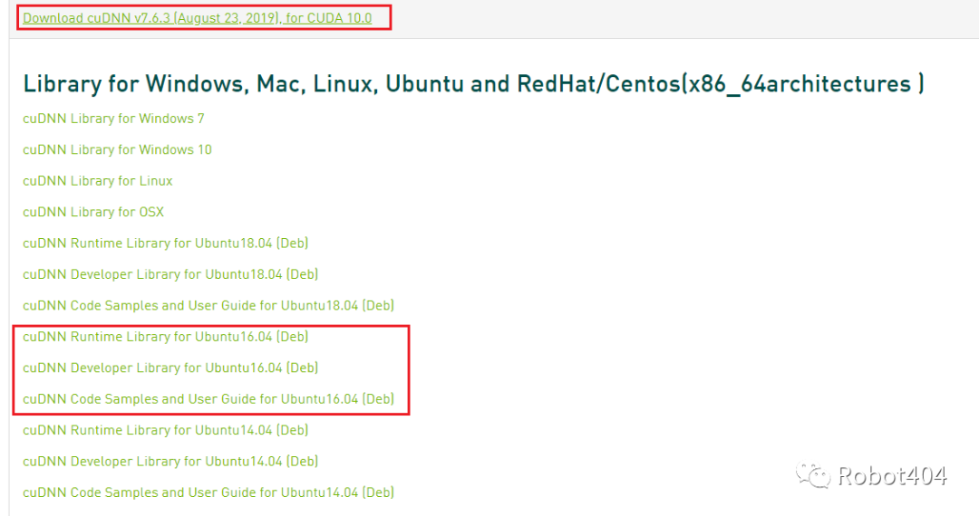Select cuDNN Runtime Library for Ubuntu16.04 (Deb)

[x=166, y=337]
